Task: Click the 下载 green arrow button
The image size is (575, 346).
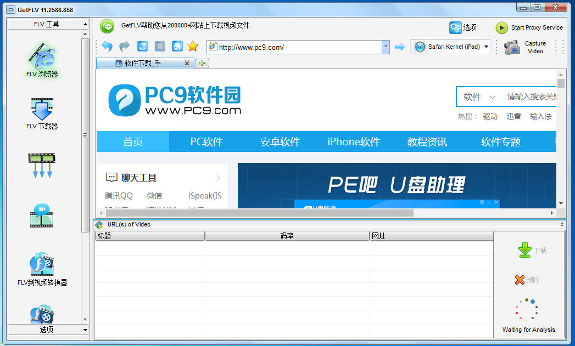Action: click(x=532, y=251)
